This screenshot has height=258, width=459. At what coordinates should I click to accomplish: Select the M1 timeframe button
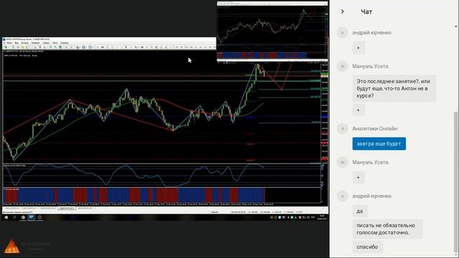[x=177, y=47]
